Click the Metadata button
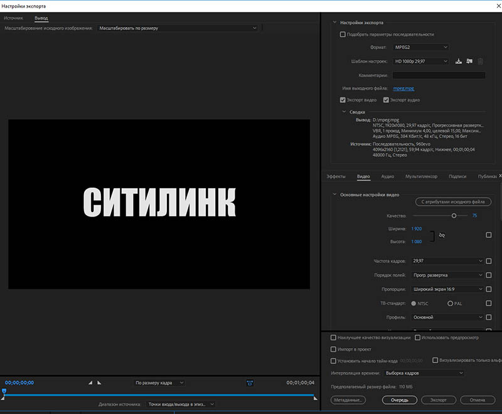 point(348,400)
